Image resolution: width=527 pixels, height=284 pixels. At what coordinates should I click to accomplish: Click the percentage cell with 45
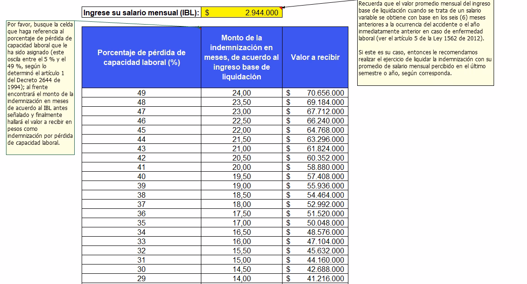(141, 130)
